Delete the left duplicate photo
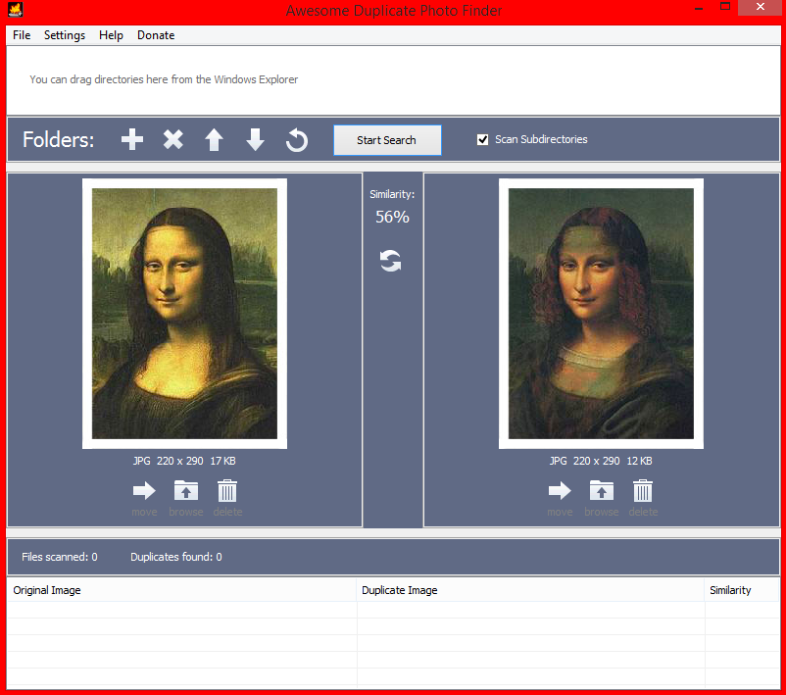The image size is (786, 695). 226,490
